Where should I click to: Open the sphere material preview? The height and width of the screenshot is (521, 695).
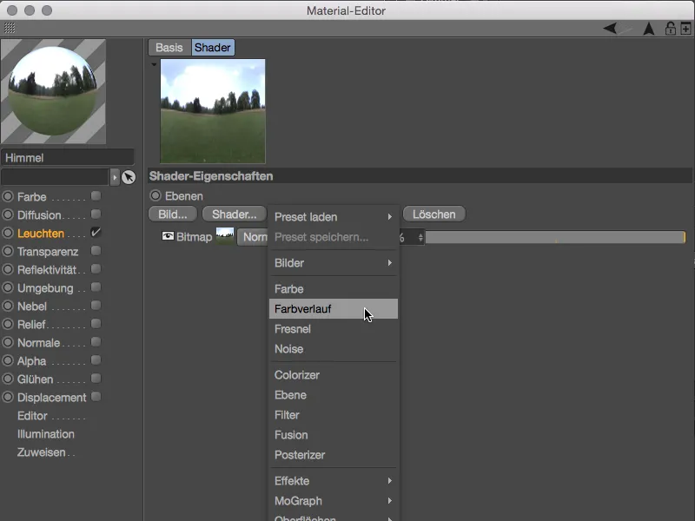click(x=53, y=91)
